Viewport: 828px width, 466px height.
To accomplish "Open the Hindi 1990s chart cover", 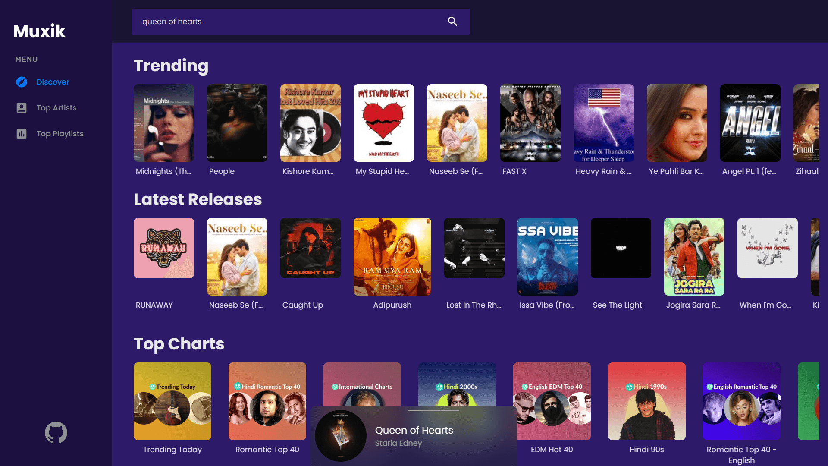I will [x=647, y=401].
